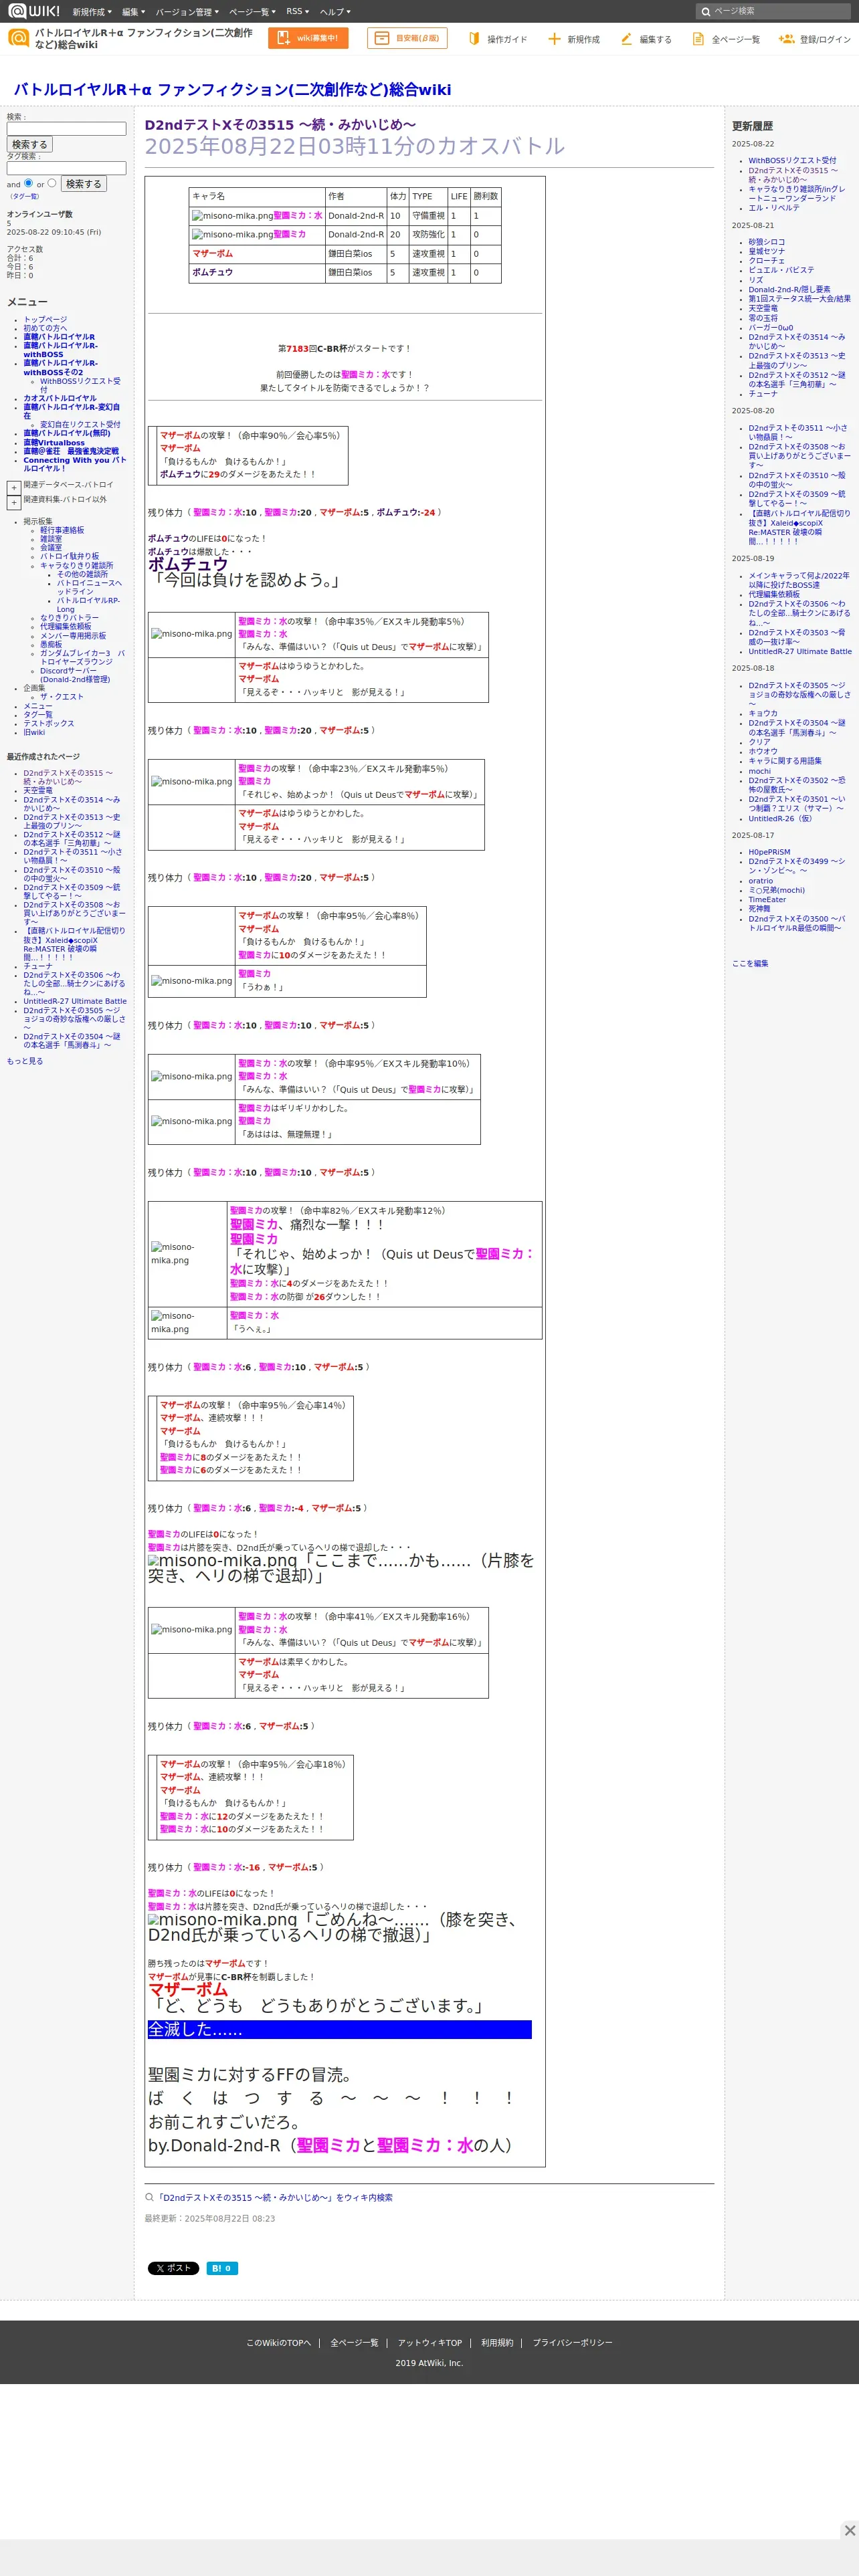
Task: Click ボムチュウ name in character table
Action: click(x=212, y=272)
